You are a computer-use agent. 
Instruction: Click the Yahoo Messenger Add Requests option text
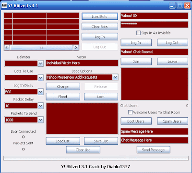(x=72, y=77)
